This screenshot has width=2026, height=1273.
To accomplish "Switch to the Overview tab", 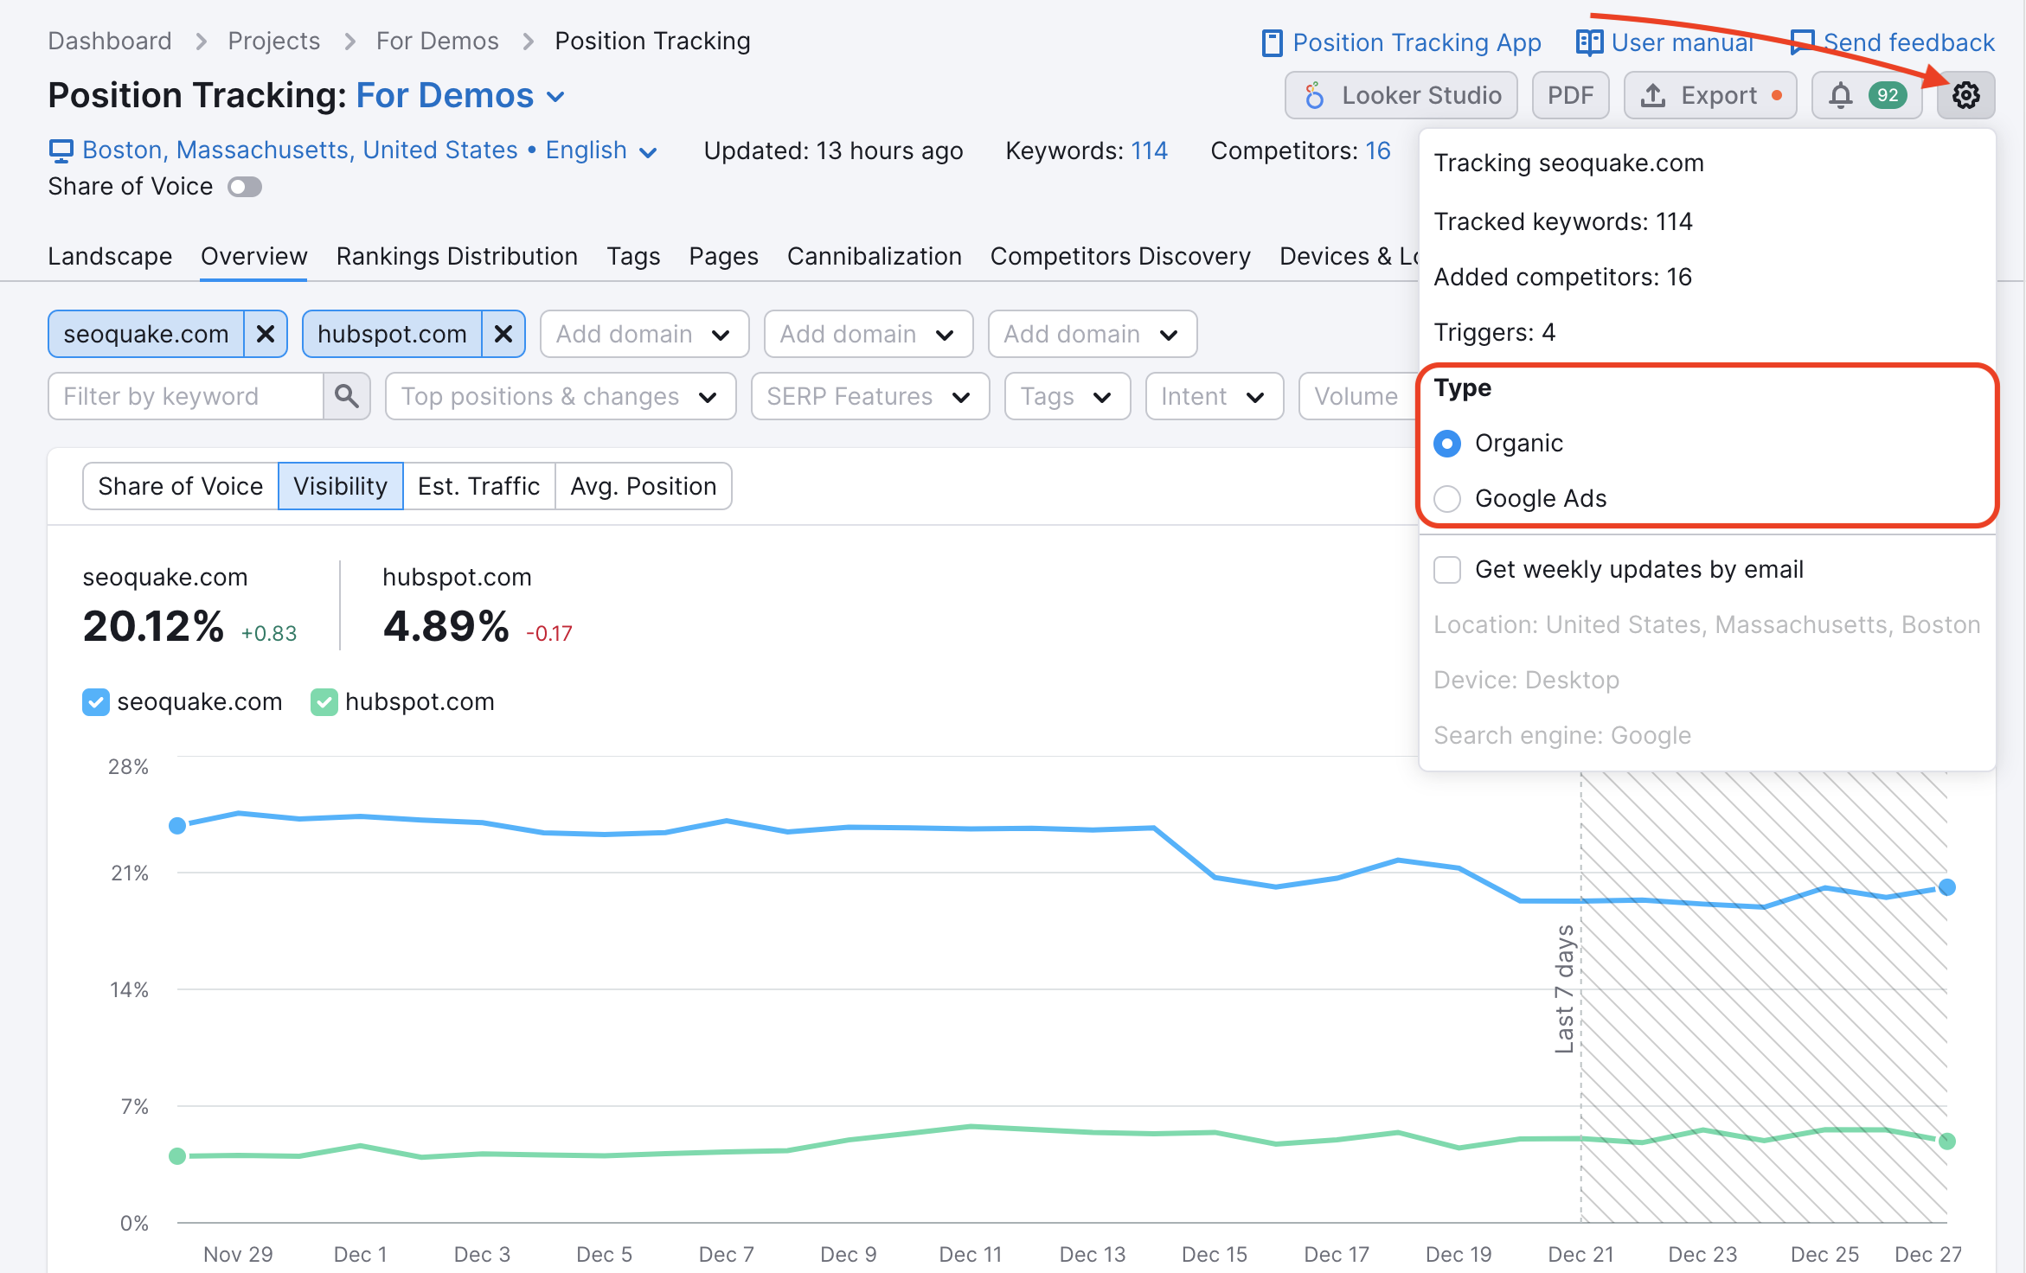I will point(253,256).
